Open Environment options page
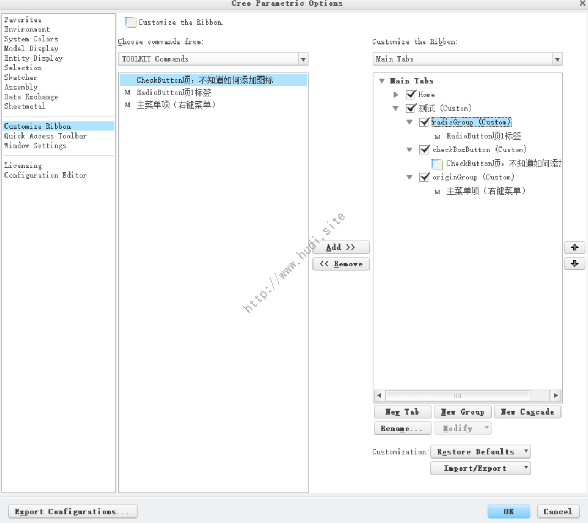This screenshot has width=588, height=523. coord(27,29)
